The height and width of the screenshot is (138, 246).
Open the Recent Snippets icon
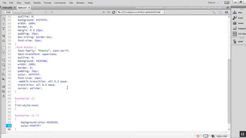tap(3, 74)
